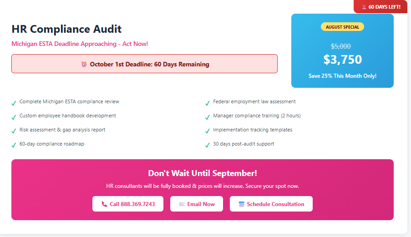This screenshot has width=411, height=237.
Task: Click checkmark next to Implementation tracking templates
Action: [208, 131]
